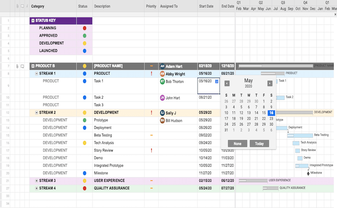
Task: Click the Milestone diamond marker in Gantt chart
Action: 308,173
